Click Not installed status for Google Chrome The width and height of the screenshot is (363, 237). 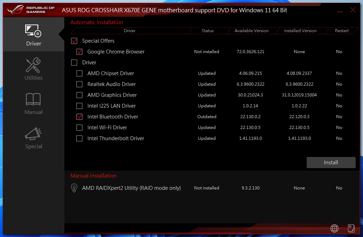206,52
